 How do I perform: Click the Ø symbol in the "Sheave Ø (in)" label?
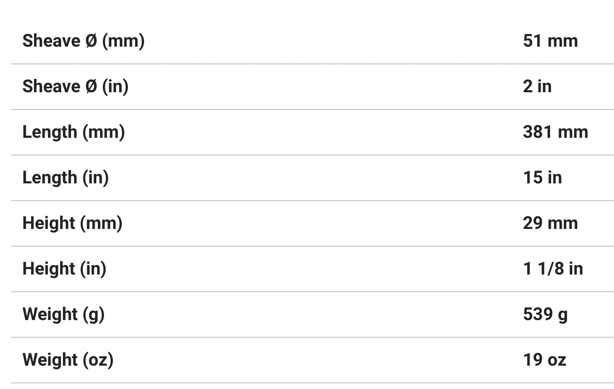point(92,87)
